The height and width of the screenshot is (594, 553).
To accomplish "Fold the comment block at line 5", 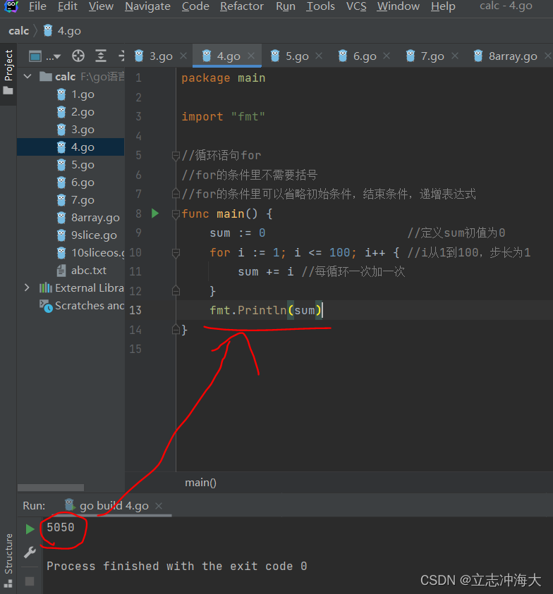I will [x=176, y=156].
